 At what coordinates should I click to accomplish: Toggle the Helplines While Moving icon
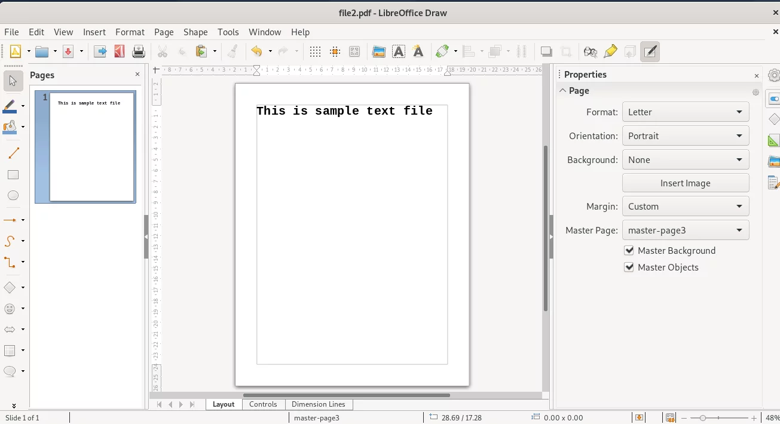pos(335,51)
